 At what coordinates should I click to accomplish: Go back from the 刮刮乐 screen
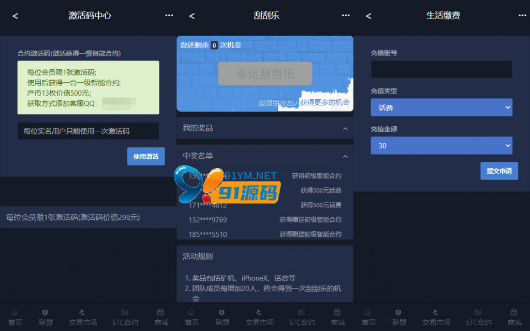[192, 16]
